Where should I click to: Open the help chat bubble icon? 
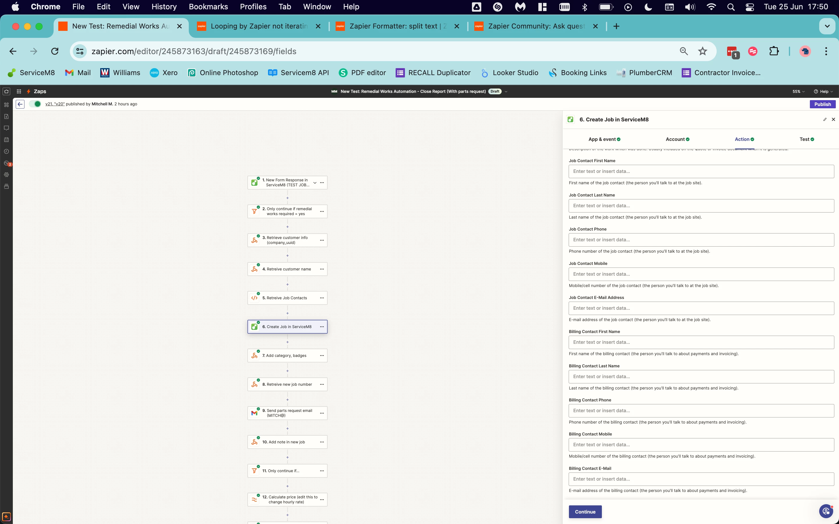(x=826, y=511)
